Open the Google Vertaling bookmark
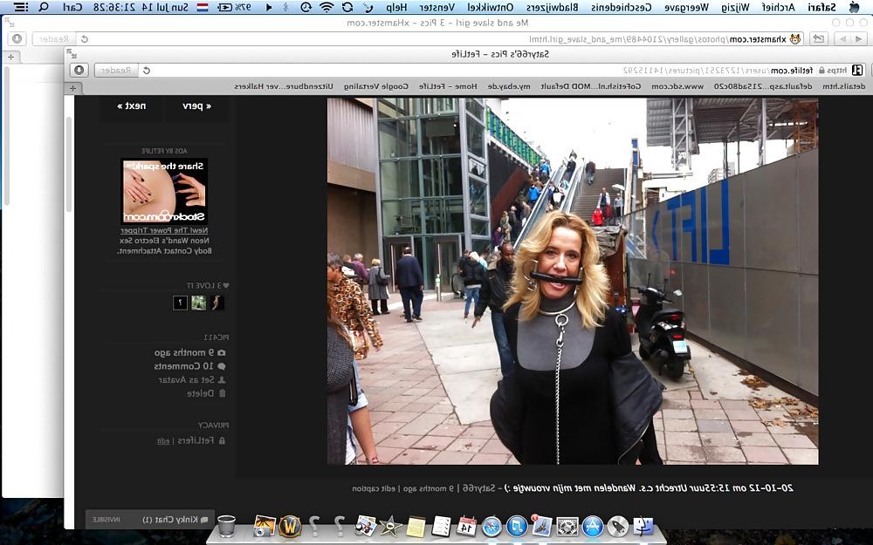 [x=375, y=86]
